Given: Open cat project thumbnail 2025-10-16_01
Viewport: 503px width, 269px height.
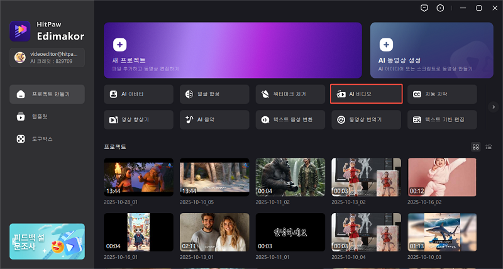Looking at the screenshot, I should (138, 232).
